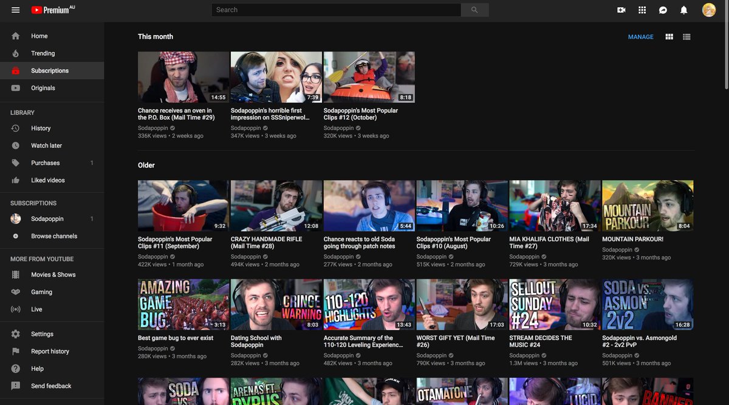Click the search magnifier button
Viewport: 729px width, 405px height.
pos(474,10)
